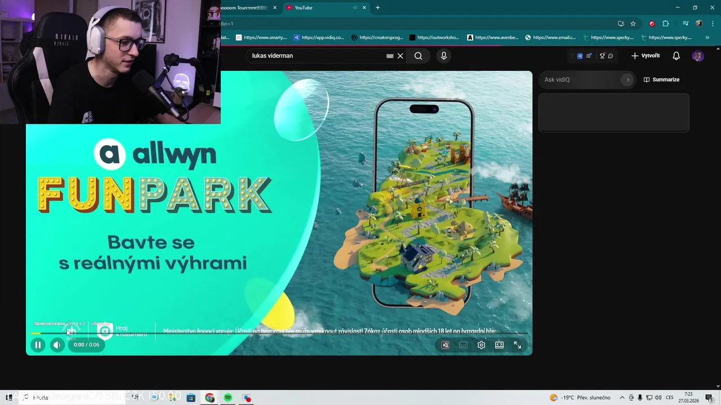Open the recording app in taskbar
Image resolution: width=721 pixels, height=405 pixels.
click(247, 398)
